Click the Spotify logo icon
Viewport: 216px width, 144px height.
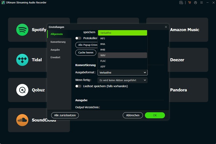(22, 30)
